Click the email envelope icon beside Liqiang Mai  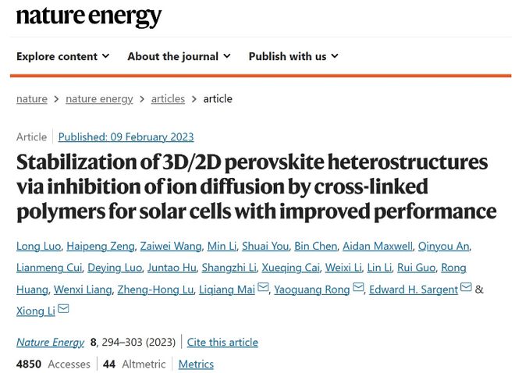point(263,287)
